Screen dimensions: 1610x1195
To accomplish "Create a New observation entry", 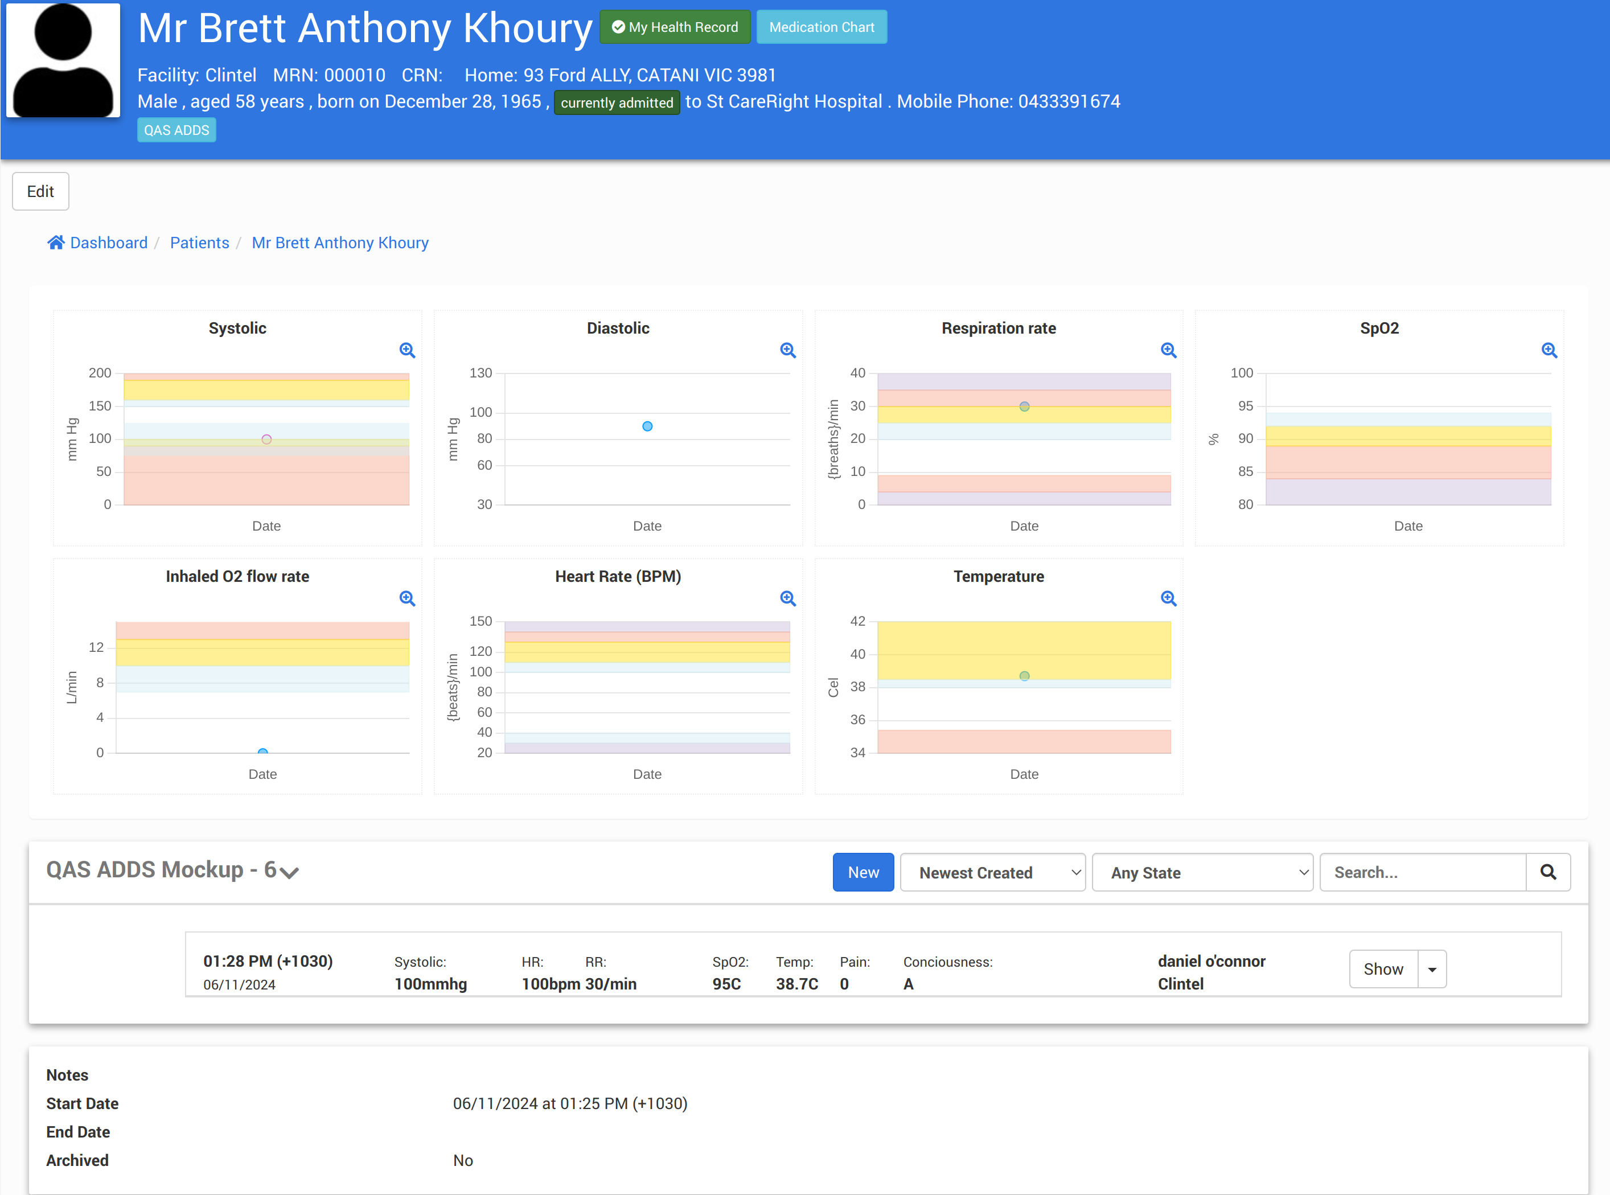I will tap(863, 872).
